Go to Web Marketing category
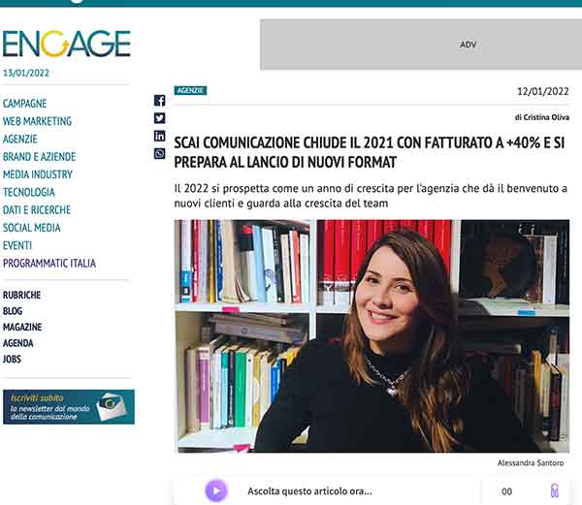 point(37,121)
